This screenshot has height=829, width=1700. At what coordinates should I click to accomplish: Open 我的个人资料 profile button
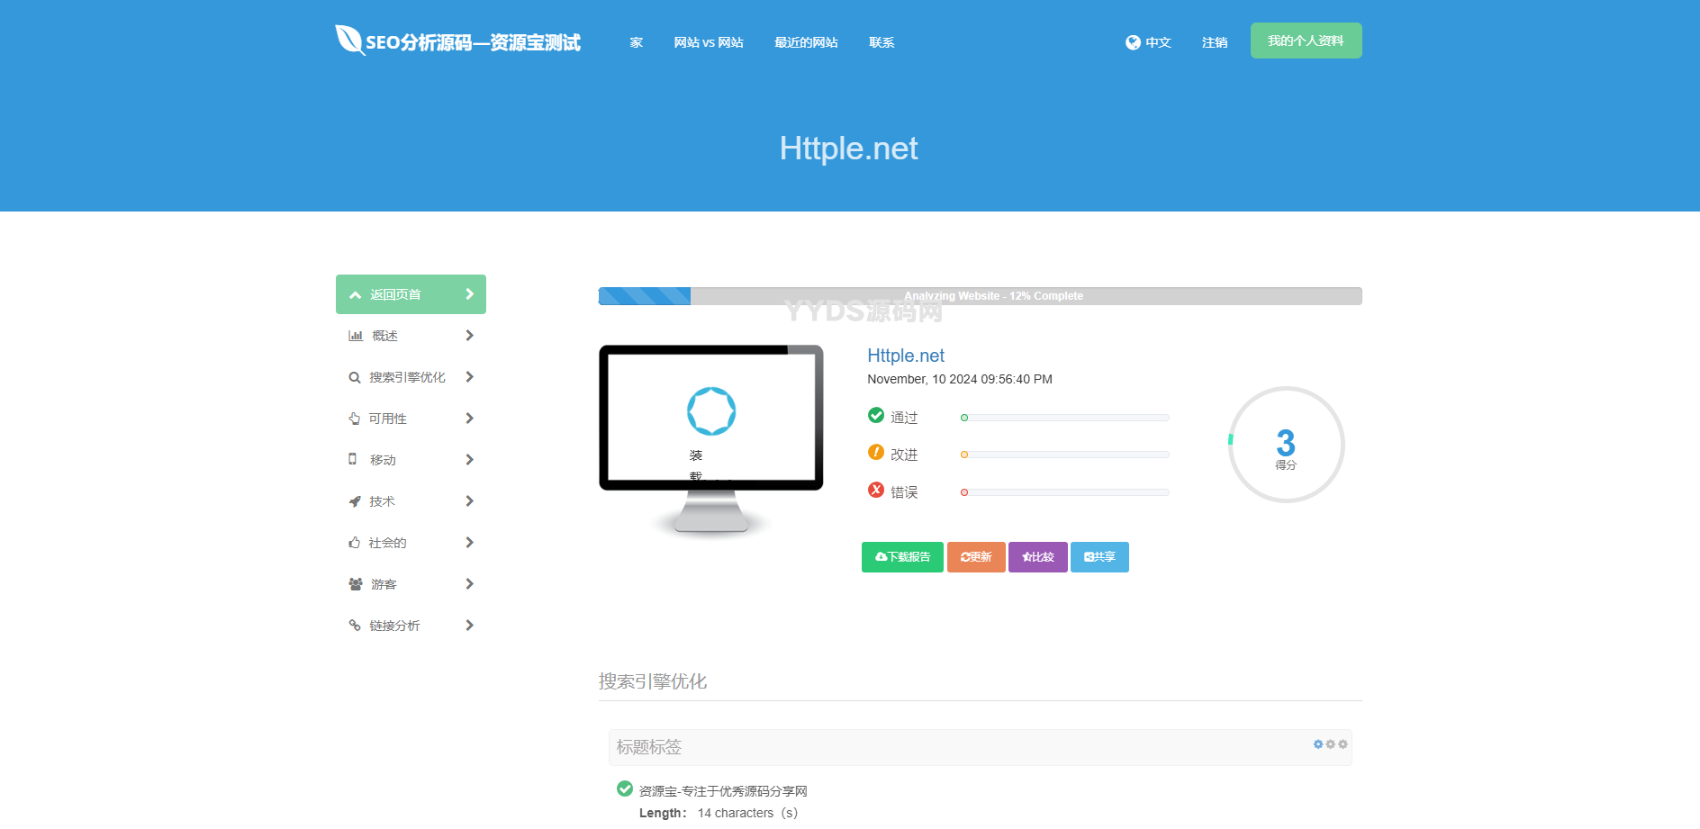pos(1306,41)
